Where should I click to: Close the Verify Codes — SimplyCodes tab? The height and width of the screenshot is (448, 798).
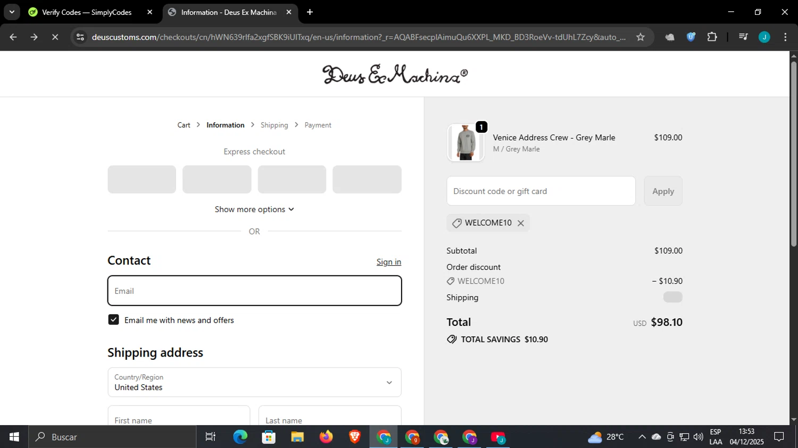(149, 12)
